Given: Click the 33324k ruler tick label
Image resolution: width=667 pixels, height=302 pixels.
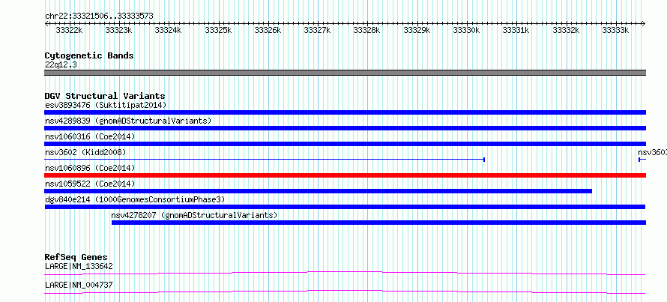Looking at the screenshot, I should [168, 30].
